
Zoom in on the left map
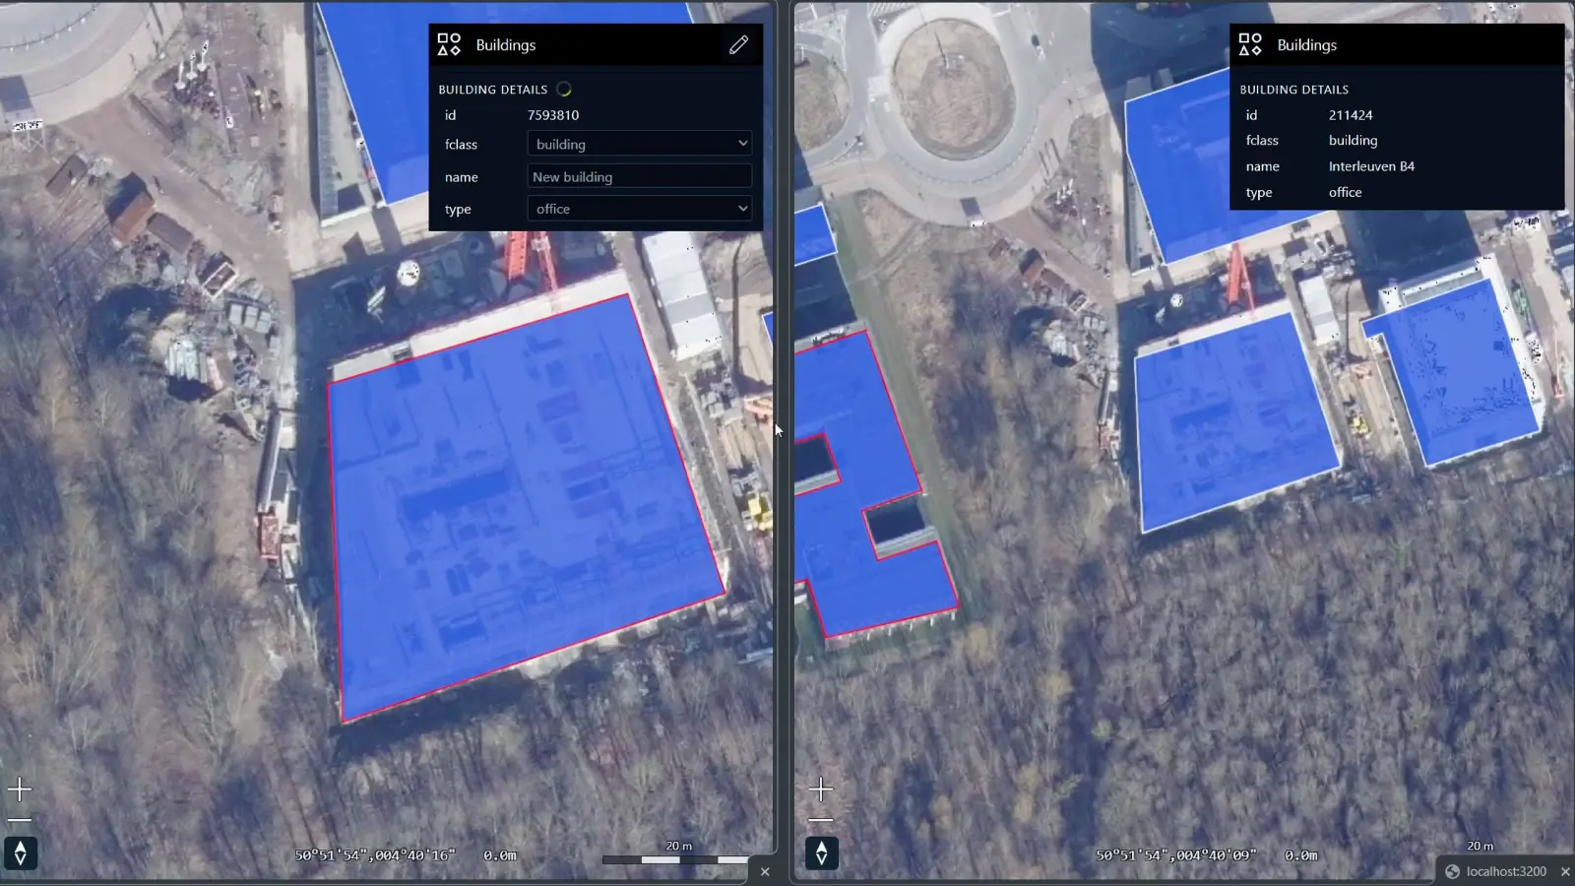(20, 789)
